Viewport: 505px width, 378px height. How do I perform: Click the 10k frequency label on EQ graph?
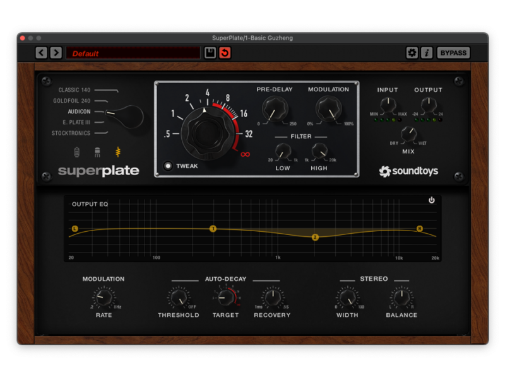point(399,258)
